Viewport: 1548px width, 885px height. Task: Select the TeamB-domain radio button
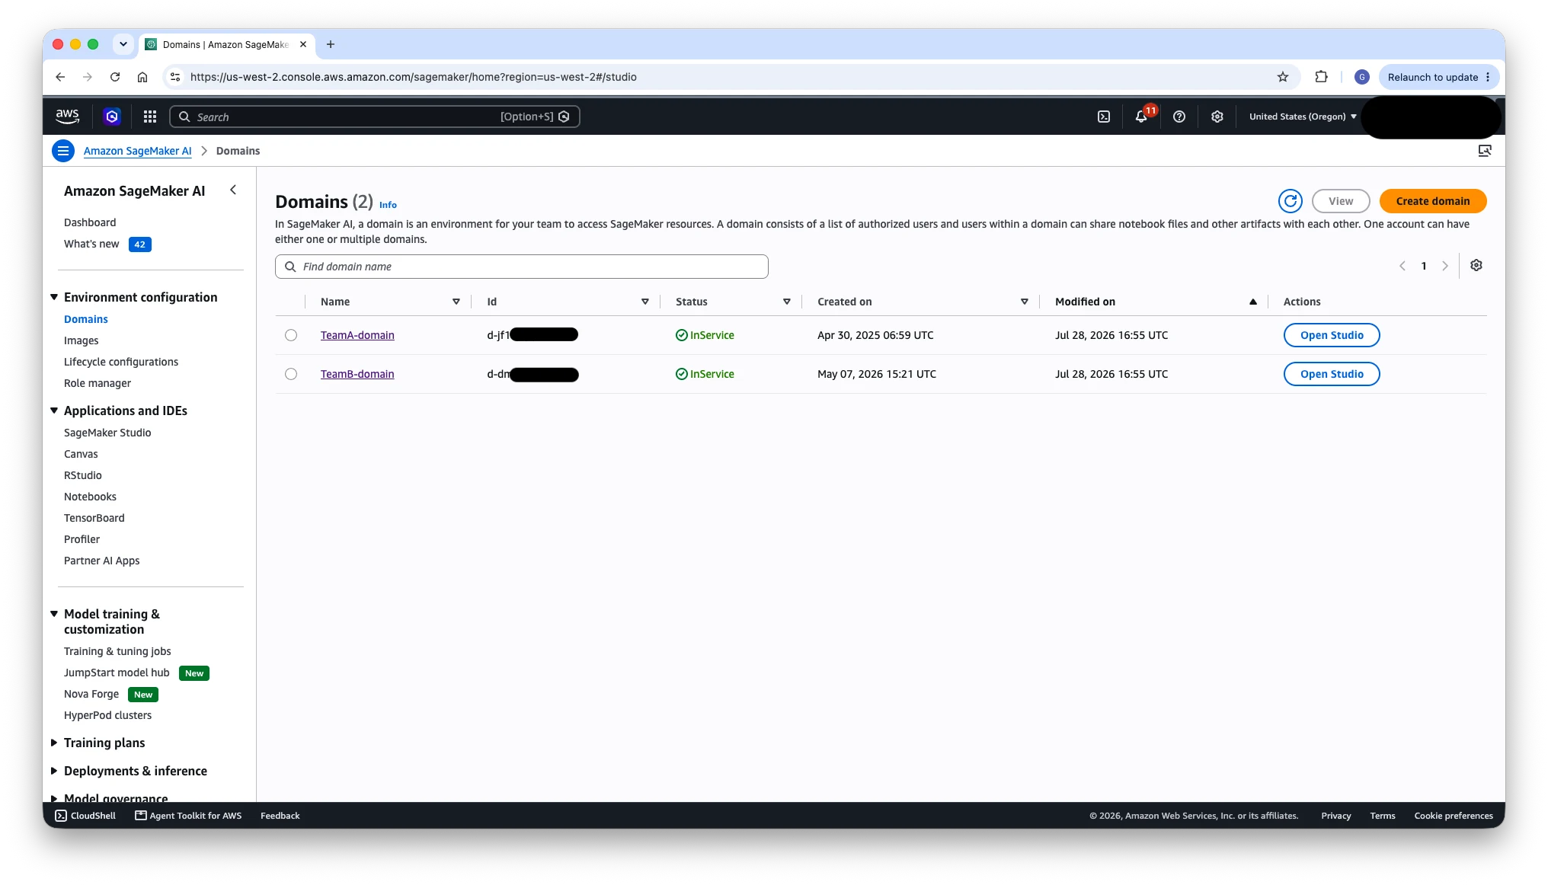tap(291, 374)
